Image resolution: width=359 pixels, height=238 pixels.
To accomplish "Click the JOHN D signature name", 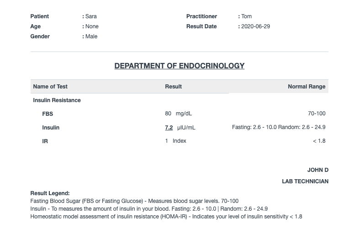I will tap(317, 170).
